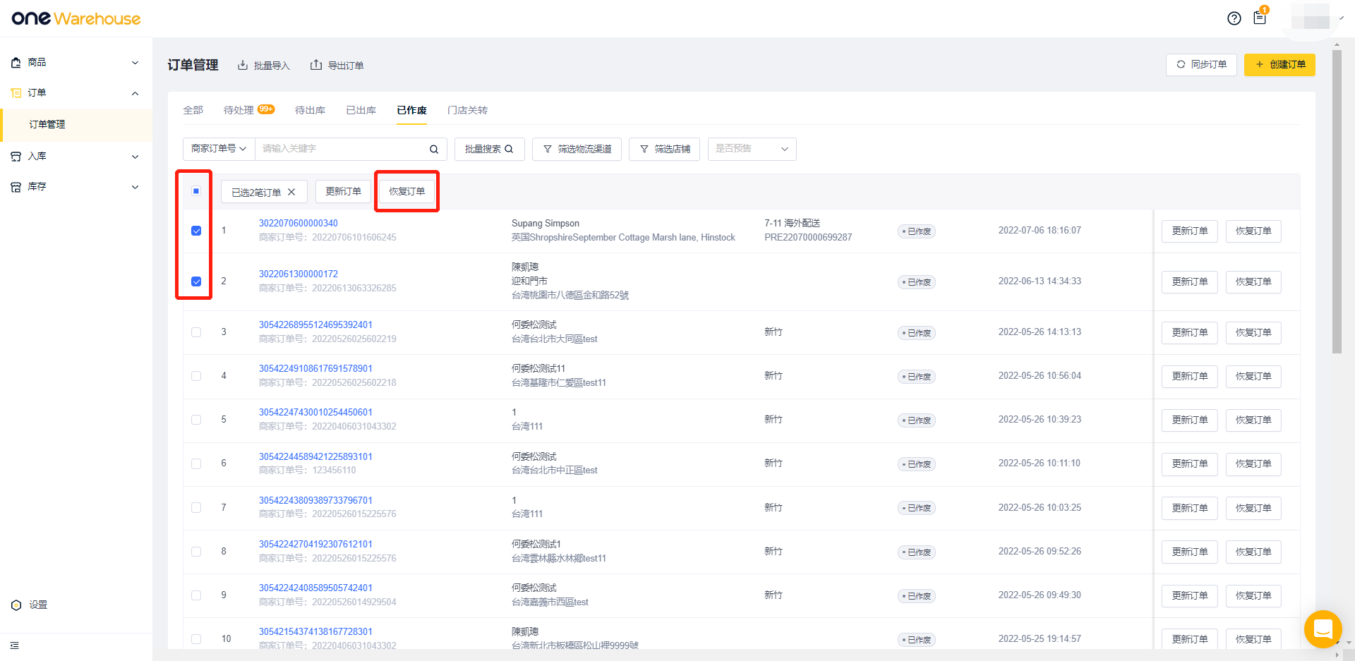Collapse the sidebar with bottom menu icon

[15, 645]
